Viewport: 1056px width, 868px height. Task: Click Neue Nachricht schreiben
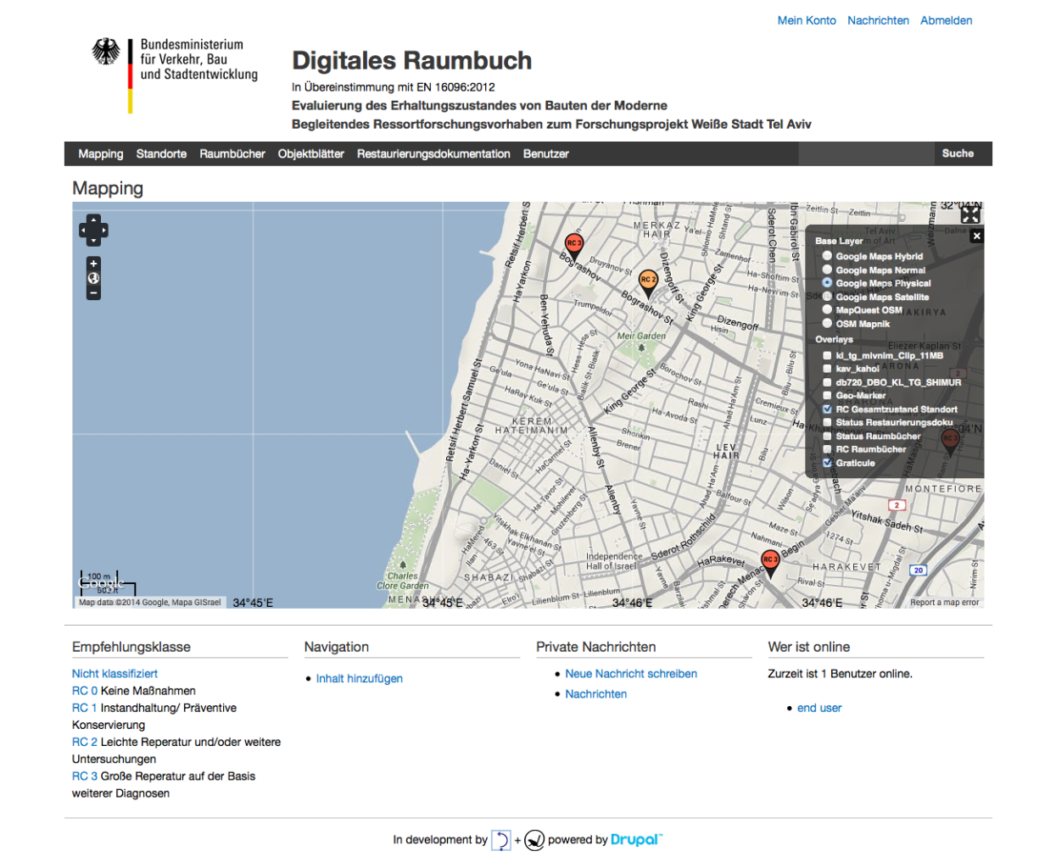[x=631, y=673]
